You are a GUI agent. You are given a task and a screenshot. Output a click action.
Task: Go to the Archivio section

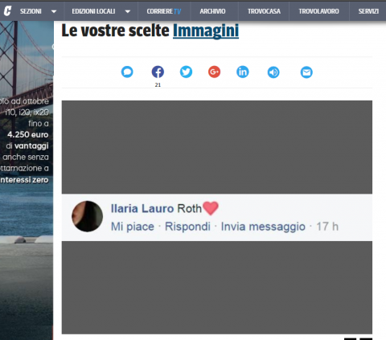pyautogui.click(x=212, y=11)
